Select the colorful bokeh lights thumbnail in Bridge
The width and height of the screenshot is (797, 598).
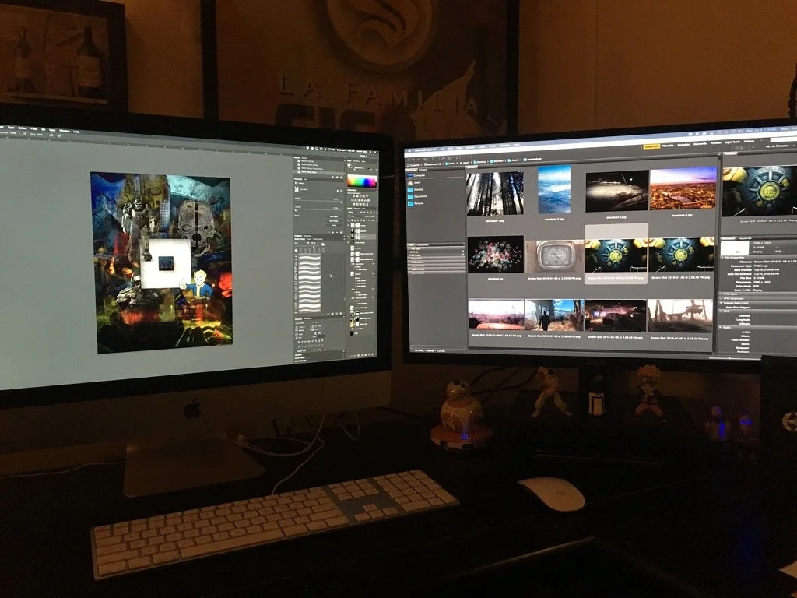click(x=496, y=255)
